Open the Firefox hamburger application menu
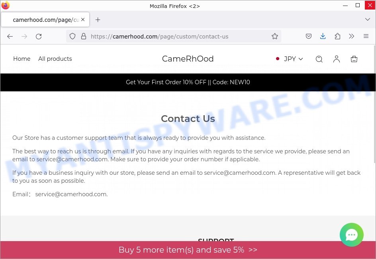 click(366, 37)
